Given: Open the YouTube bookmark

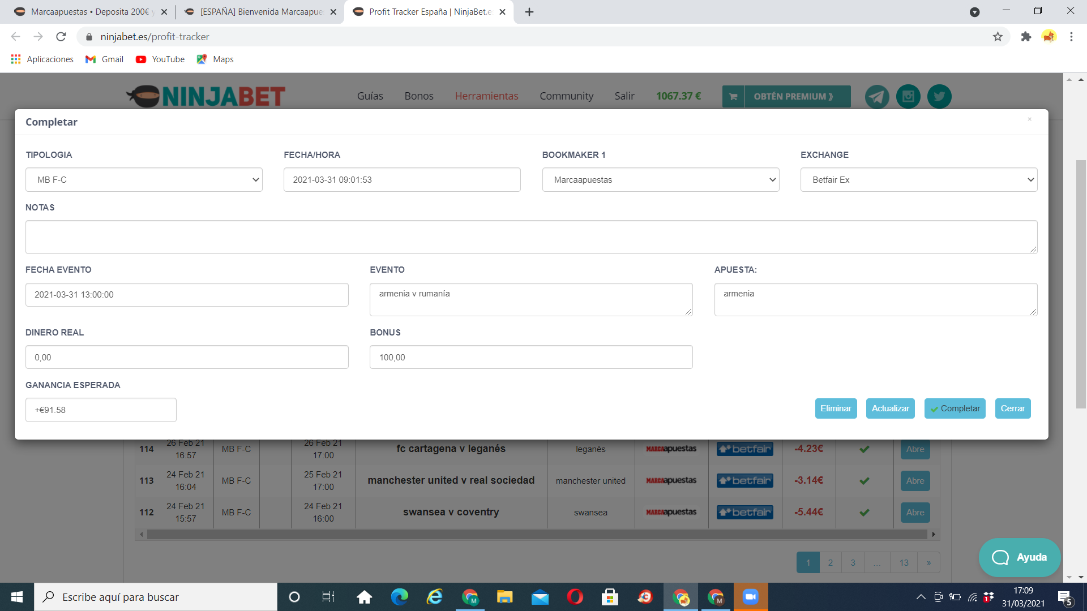Looking at the screenshot, I should 160,59.
